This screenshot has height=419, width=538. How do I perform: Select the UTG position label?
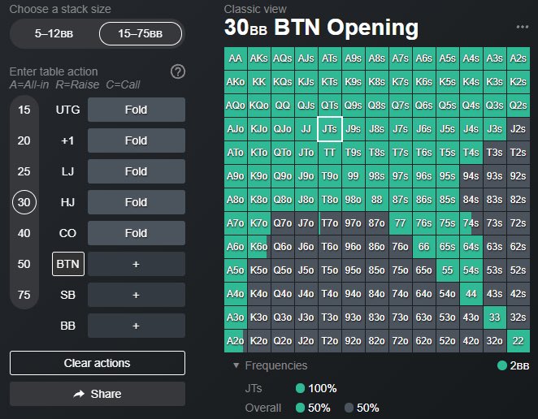68,110
